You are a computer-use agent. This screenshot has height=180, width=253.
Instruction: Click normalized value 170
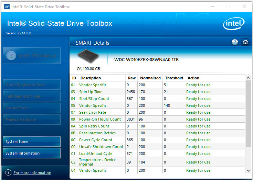click(x=142, y=92)
